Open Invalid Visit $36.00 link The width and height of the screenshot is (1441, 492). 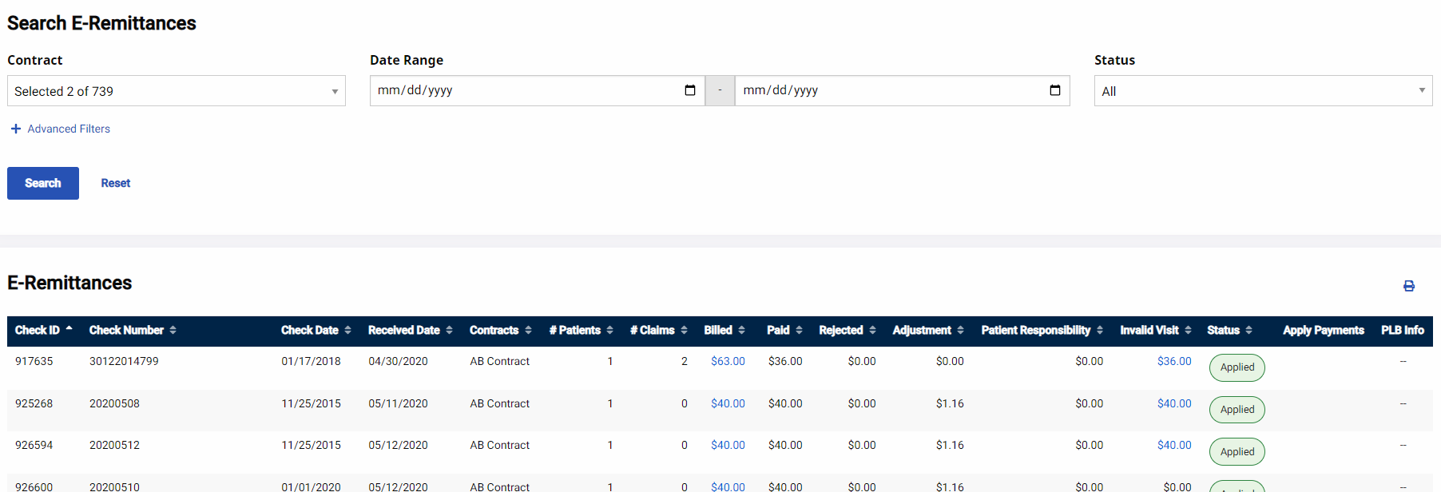click(x=1173, y=361)
